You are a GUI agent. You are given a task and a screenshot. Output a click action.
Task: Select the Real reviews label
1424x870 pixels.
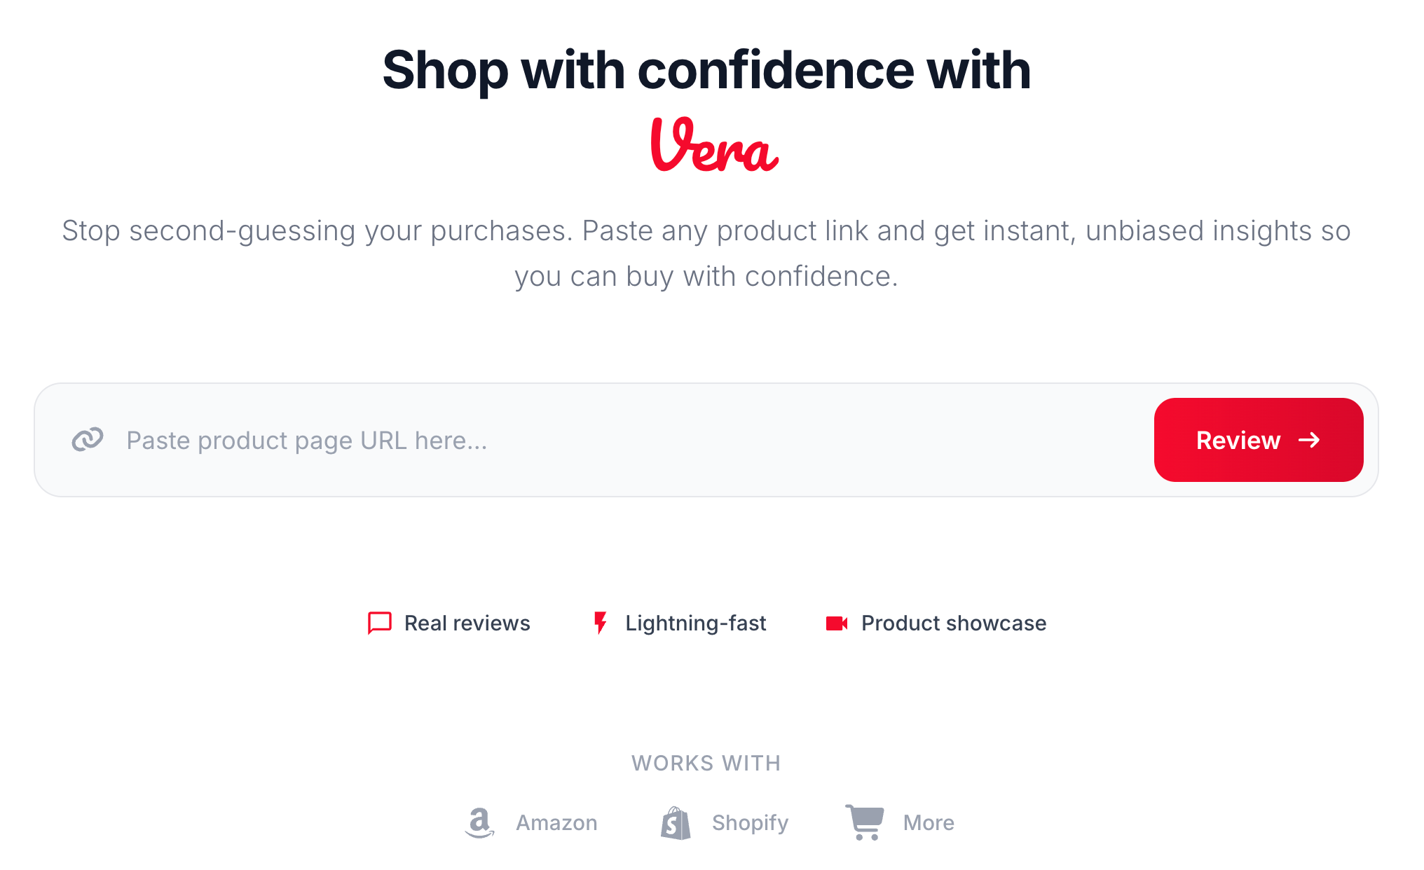tap(467, 623)
